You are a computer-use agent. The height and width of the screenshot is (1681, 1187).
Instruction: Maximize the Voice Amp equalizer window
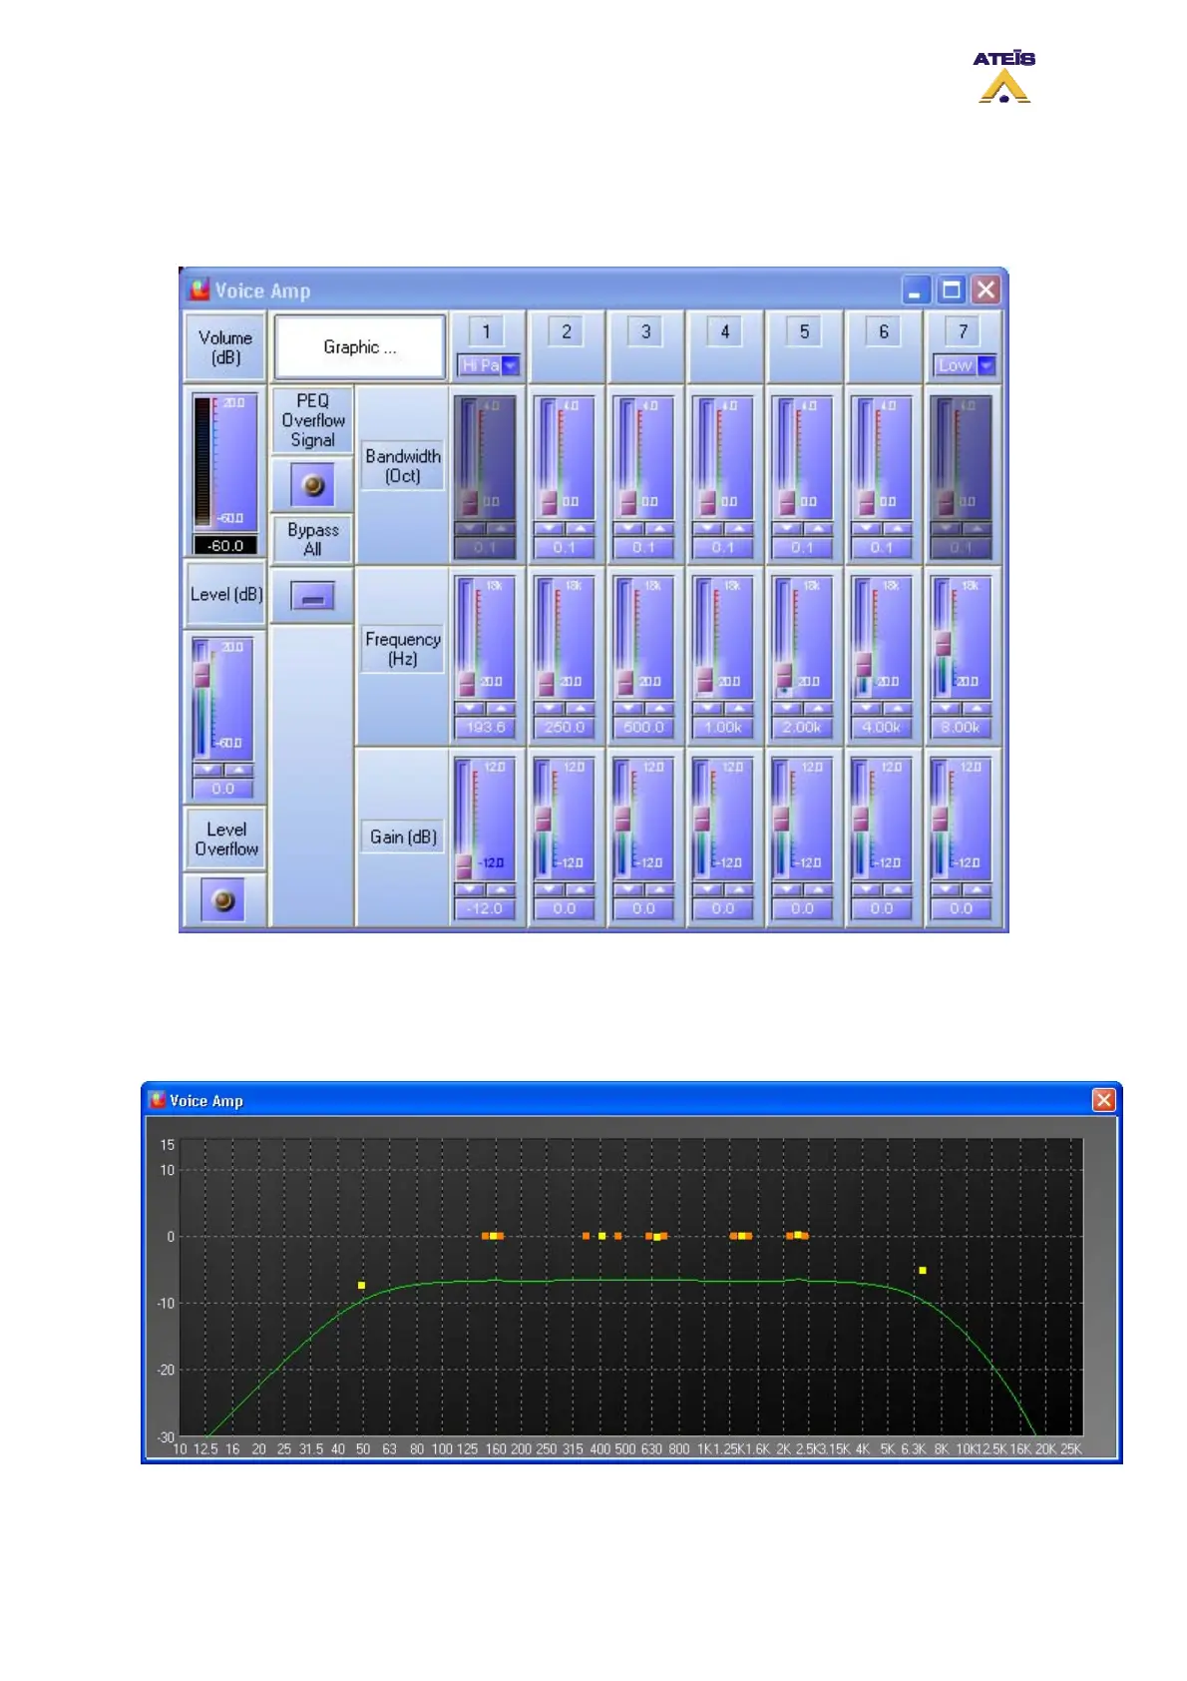951,290
